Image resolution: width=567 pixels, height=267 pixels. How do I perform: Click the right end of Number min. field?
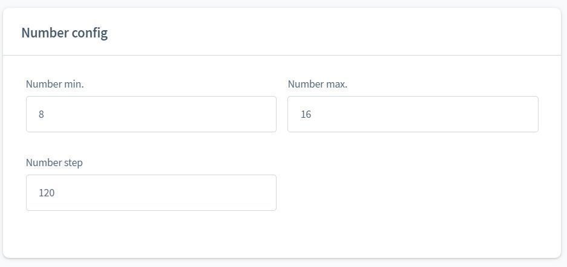point(266,114)
